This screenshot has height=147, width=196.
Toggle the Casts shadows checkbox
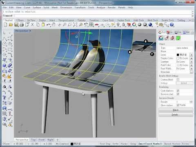tap(178, 91)
